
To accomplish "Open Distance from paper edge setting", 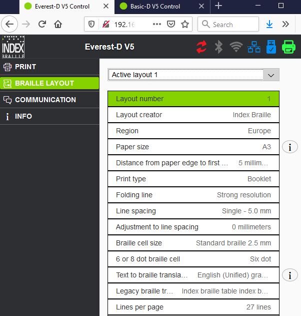I will (193, 163).
